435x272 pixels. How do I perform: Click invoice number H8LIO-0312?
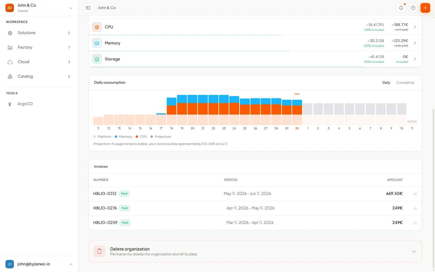(x=105, y=193)
